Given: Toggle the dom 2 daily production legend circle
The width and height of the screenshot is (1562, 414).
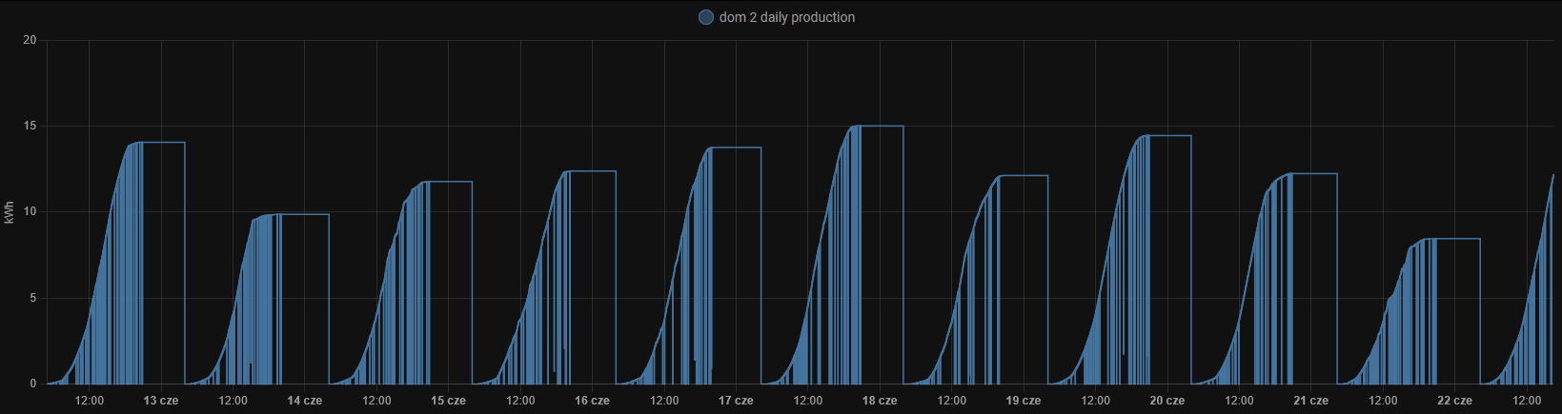Looking at the screenshot, I should pos(706,17).
